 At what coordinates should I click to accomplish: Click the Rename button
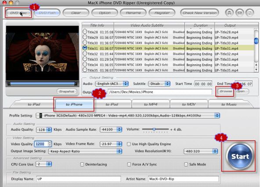134,13
